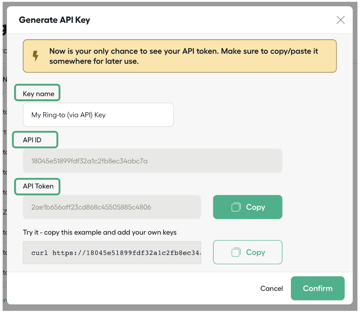Close the Generate API Key dialog

click(341, 20)
